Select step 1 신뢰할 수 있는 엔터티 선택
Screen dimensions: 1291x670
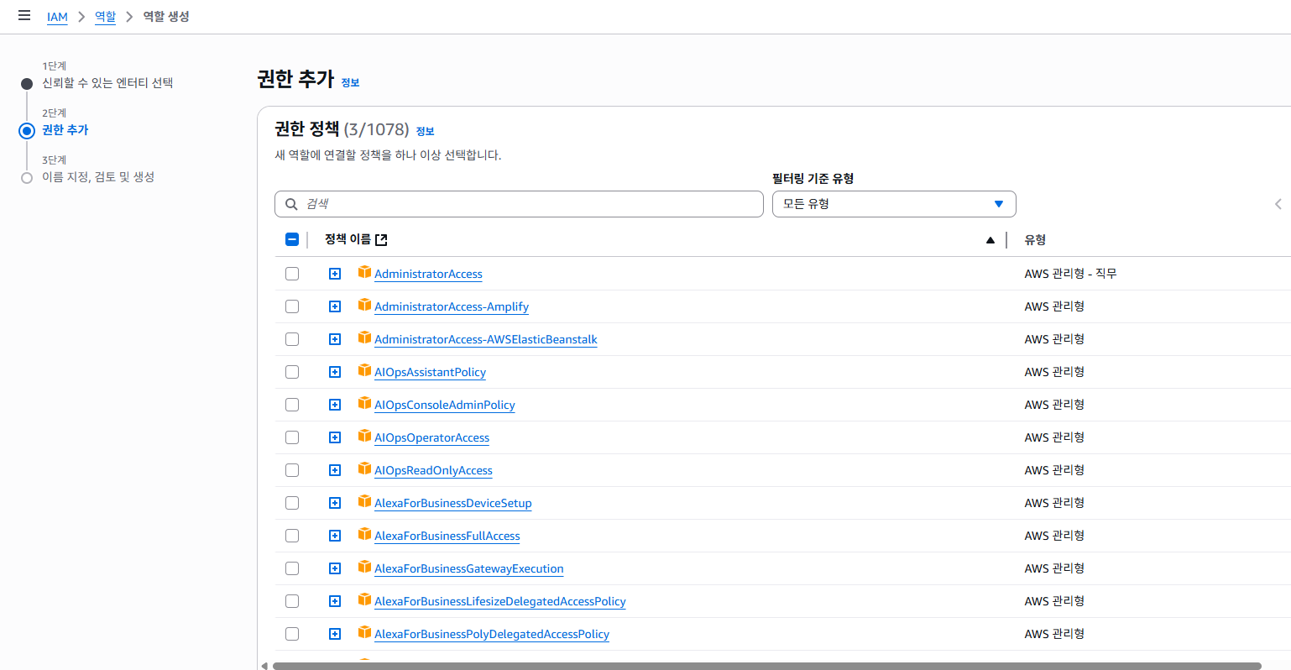coord(107,83)
